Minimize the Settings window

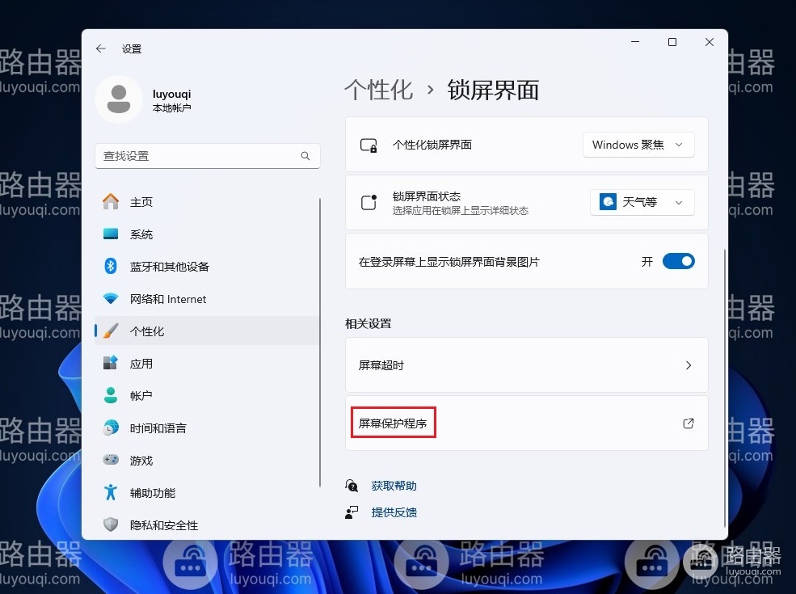coord(635,42)
